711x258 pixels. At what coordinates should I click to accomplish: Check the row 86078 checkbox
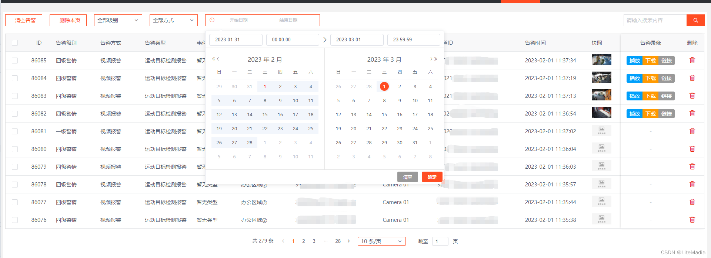[15, 185]
